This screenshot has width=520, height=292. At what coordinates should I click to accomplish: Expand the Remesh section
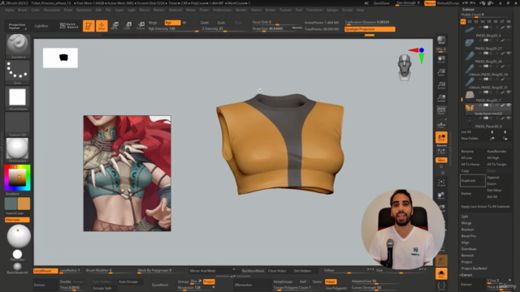467,255
